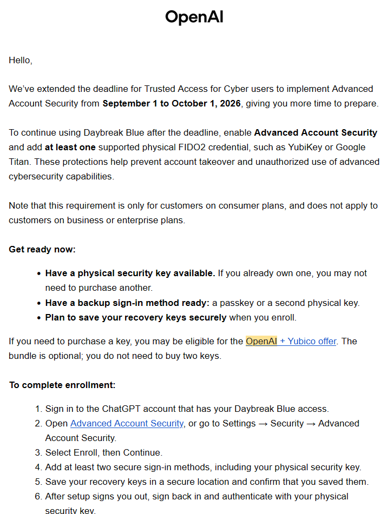The width and height of the screenshot is (380, 514).
Task: Click step 1 about signing in to ChatGPT
Action: (187, 409)
